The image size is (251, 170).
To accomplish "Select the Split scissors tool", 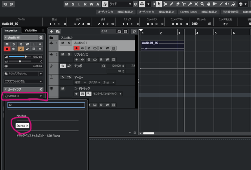I will (184, 4).
